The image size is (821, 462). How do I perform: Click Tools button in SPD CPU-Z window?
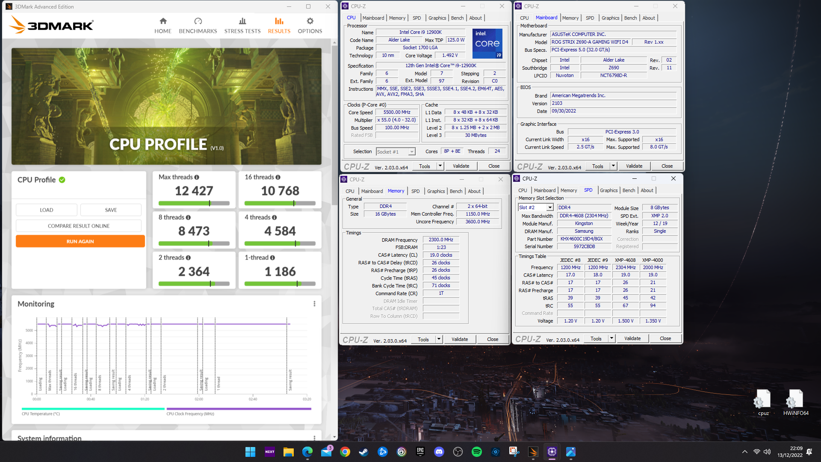click(x=596, y=338)
